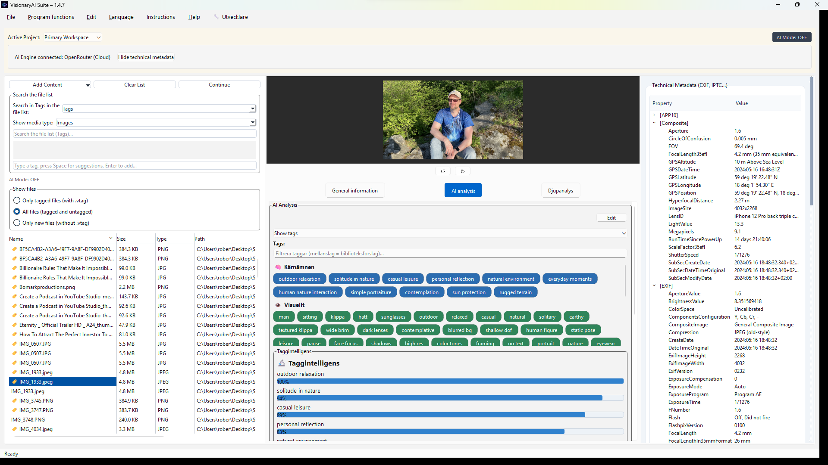828x465 pixels.
Task: Switch to the Djupanalys tab
Action: (x=560, y=191)
